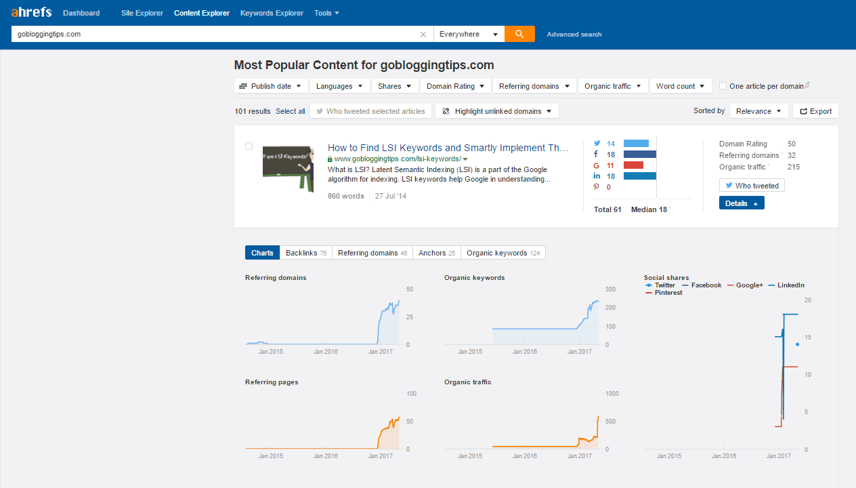Image resolution: width=856 pixels, height=488 pixels.
Task: Click the Google+ share count icon
Action: [597, 165]
